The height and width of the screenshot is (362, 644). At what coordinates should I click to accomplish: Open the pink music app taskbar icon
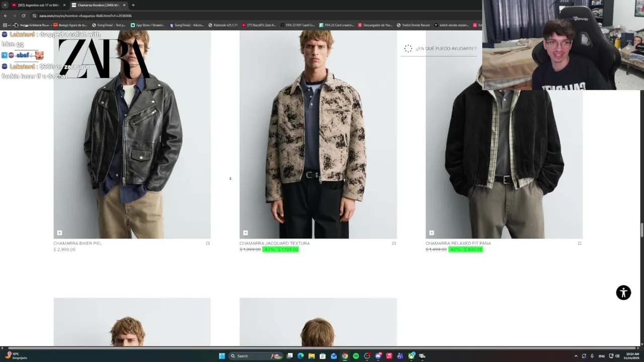coord(389,356)
